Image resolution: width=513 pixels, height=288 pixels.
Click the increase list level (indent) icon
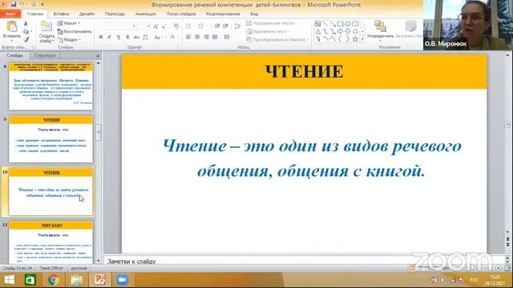click(x=226, y=26)
